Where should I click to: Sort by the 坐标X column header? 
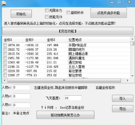pyautogui.click(x=13, y=40)
